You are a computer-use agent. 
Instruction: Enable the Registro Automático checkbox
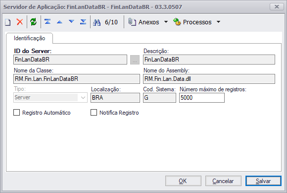pyautogui.click(x=16, y=113)
